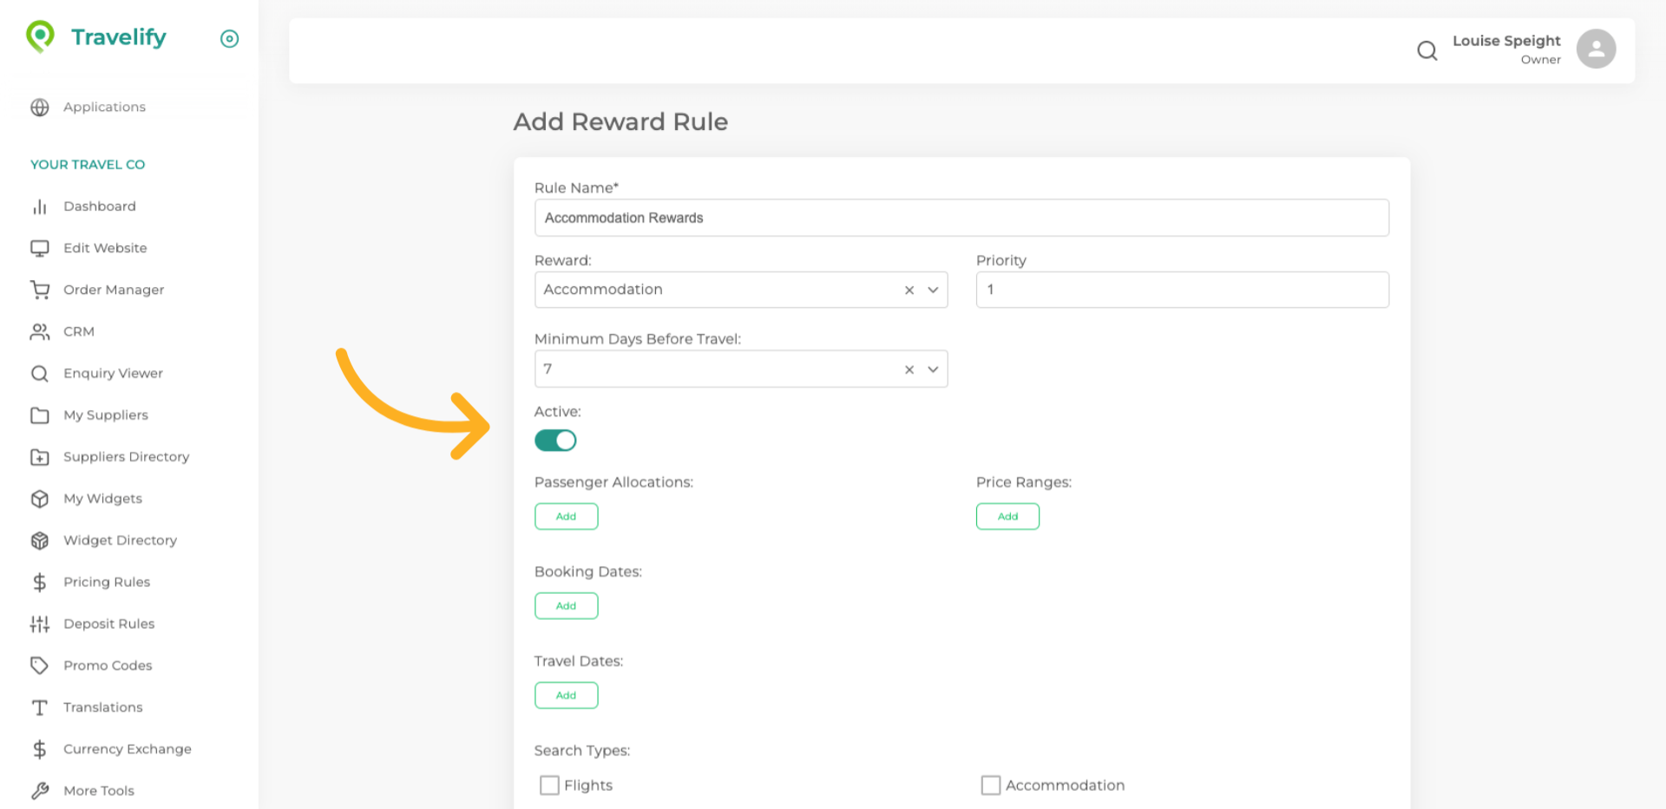Click the Widget Directory box icon
Screen dimensions: 1666x809
coord(40,540)
